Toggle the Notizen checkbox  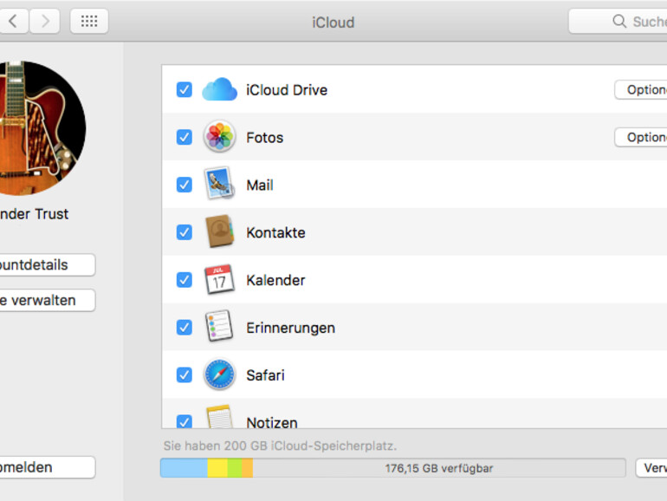(185, 421)
